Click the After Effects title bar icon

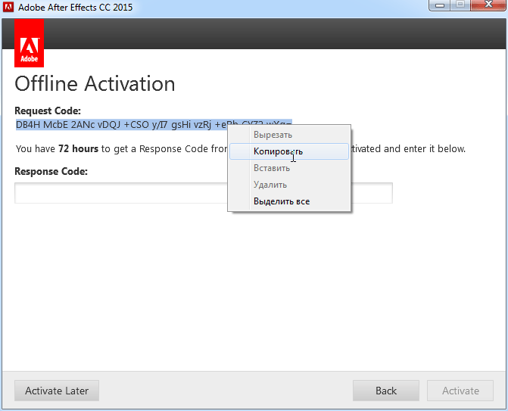click(8, 7)
